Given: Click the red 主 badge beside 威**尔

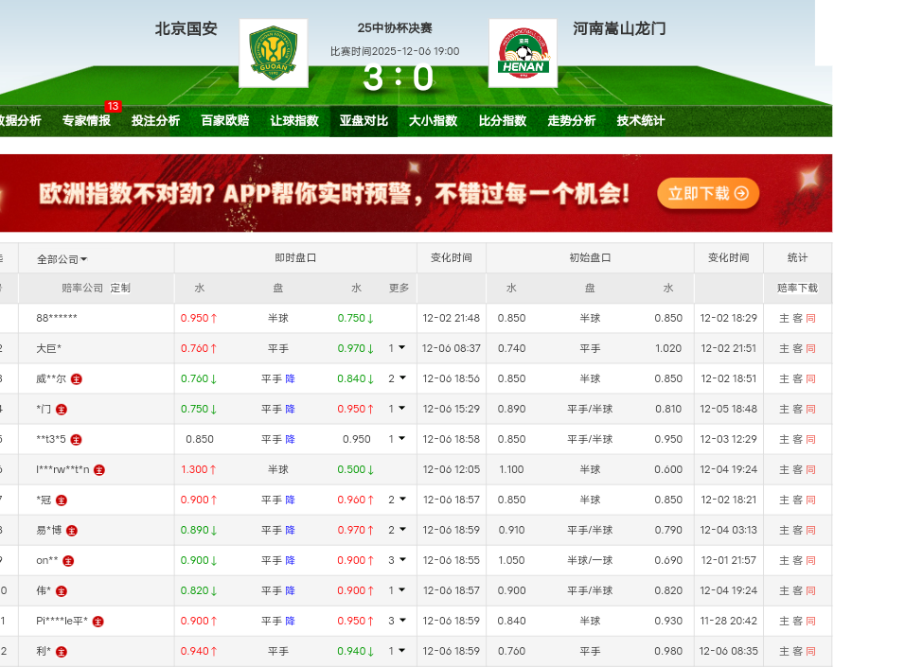Looking at the screenshot, I should pyautogui.click(x=77, y=379).
